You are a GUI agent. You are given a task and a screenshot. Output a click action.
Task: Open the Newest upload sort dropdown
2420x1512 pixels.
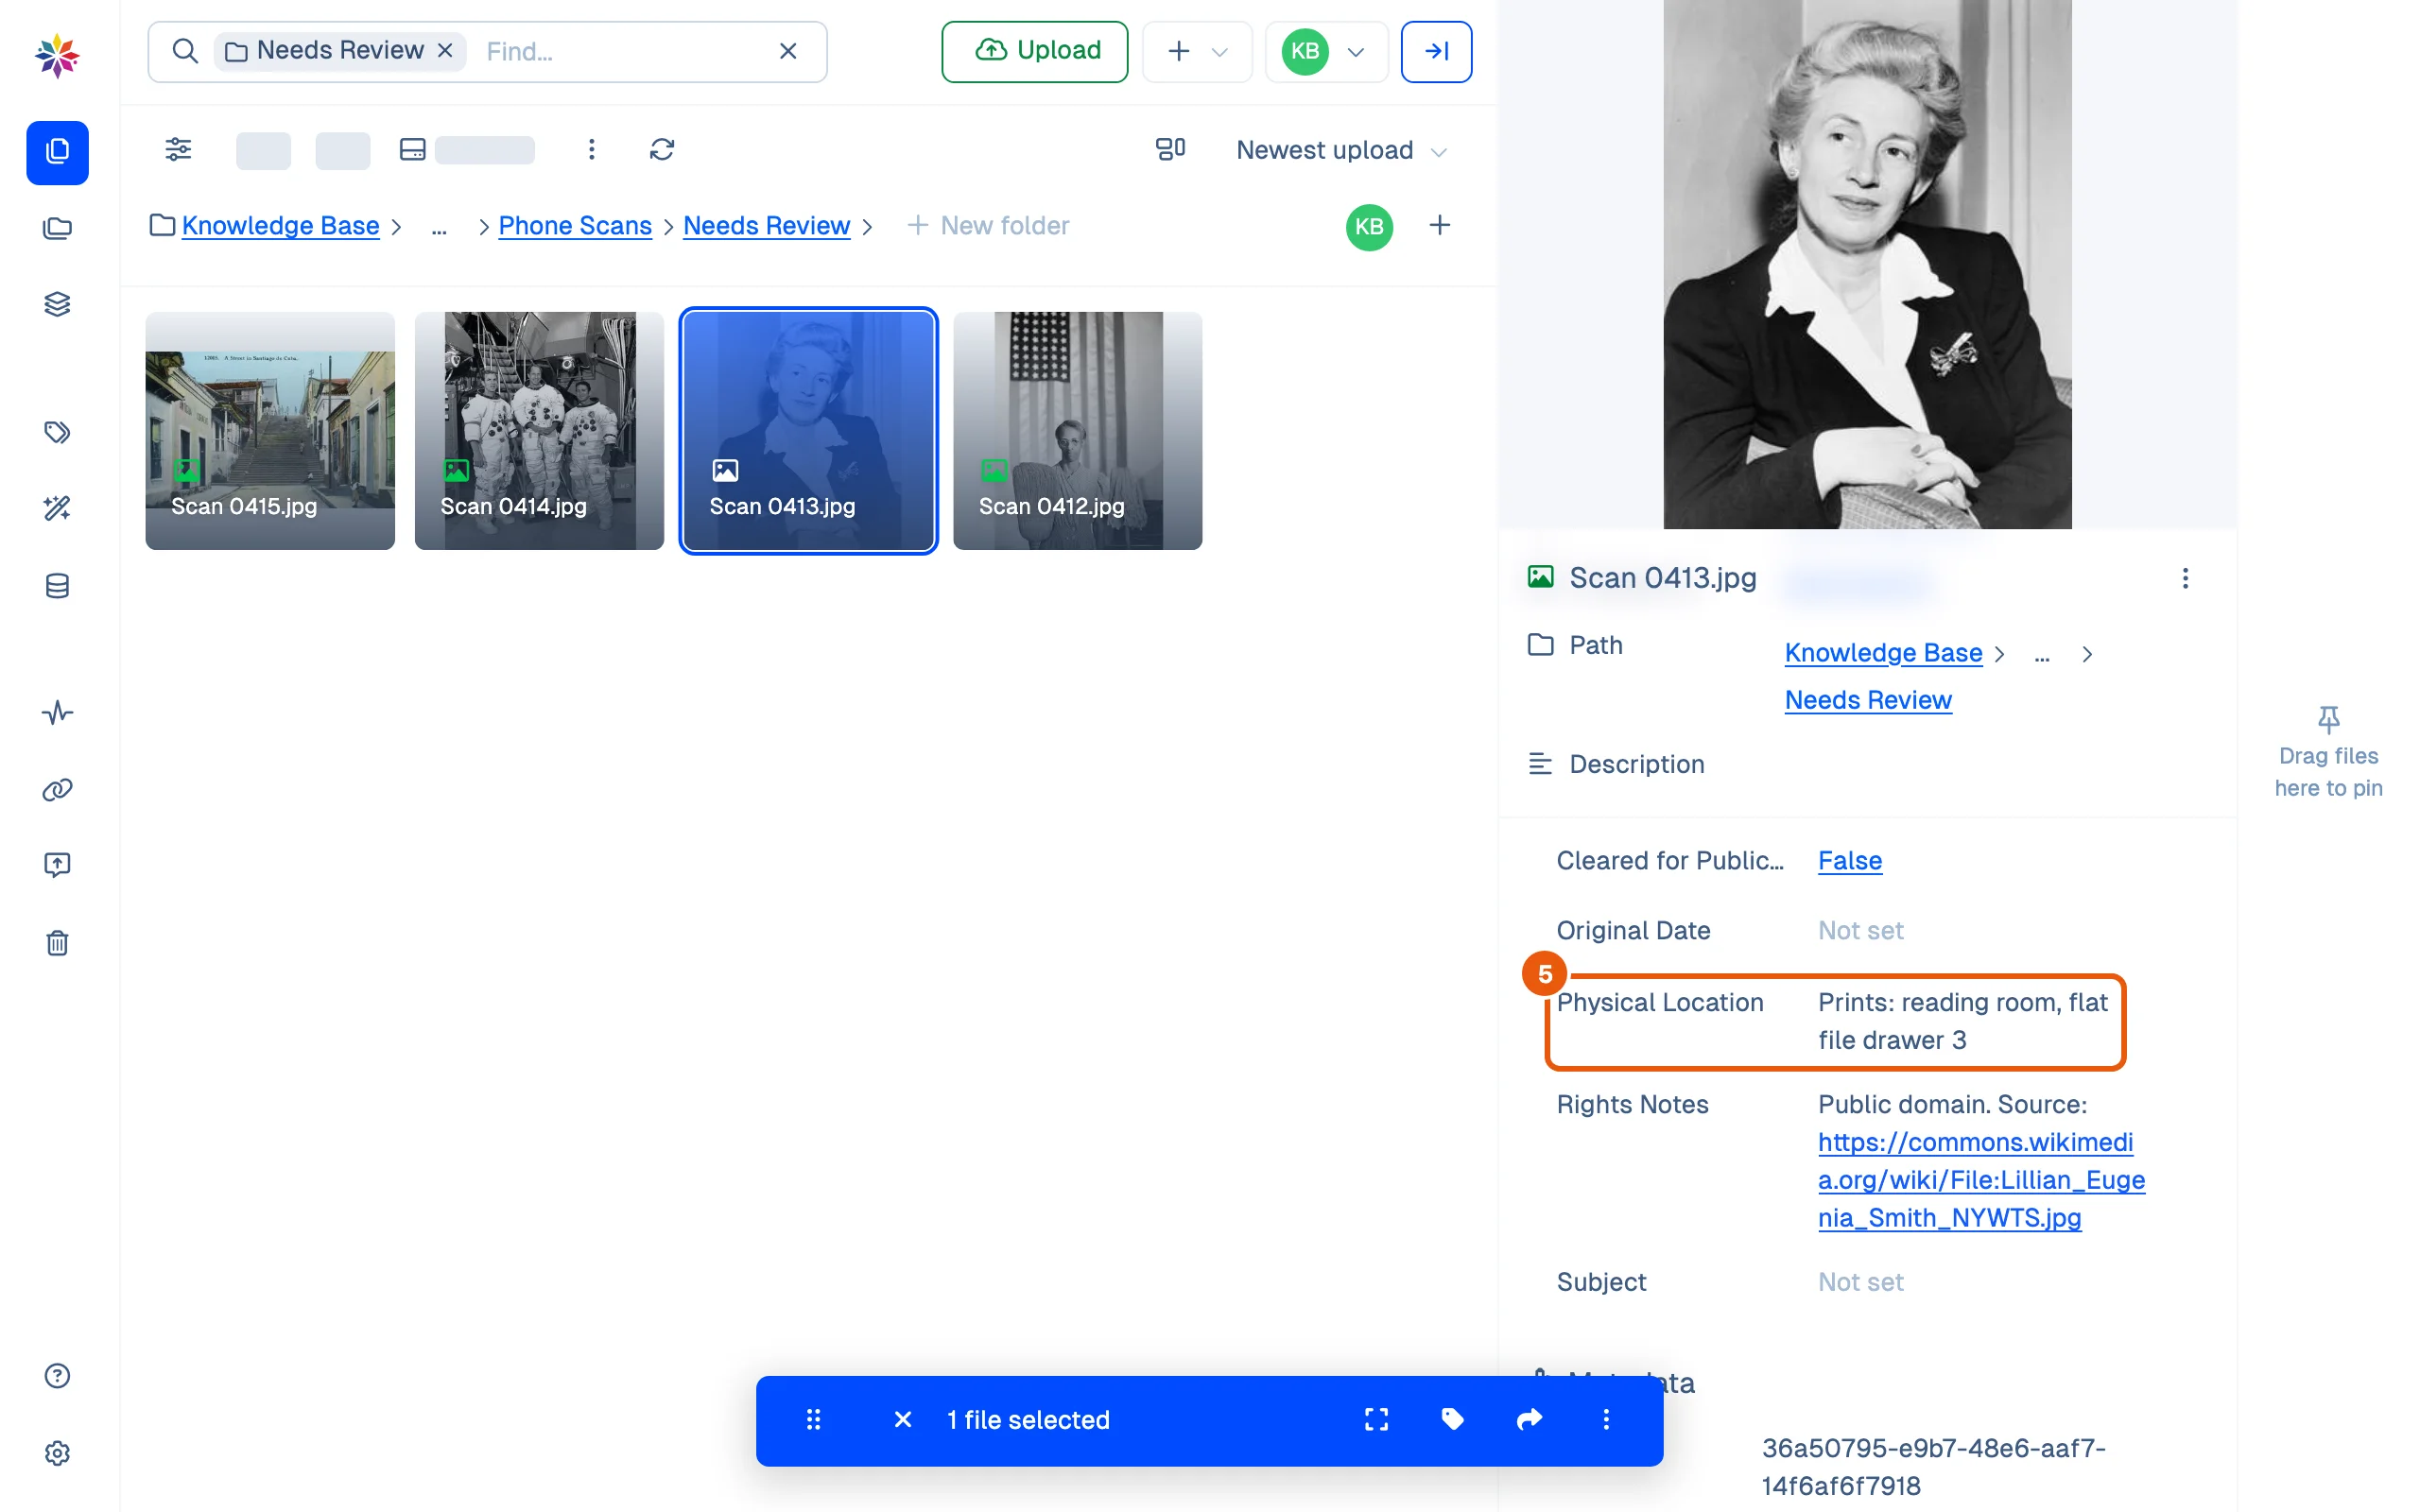coord(1341,150)
